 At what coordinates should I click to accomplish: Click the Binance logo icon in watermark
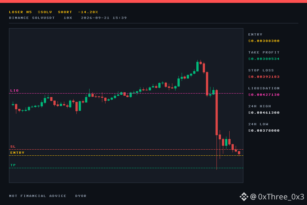pos(244,197)
